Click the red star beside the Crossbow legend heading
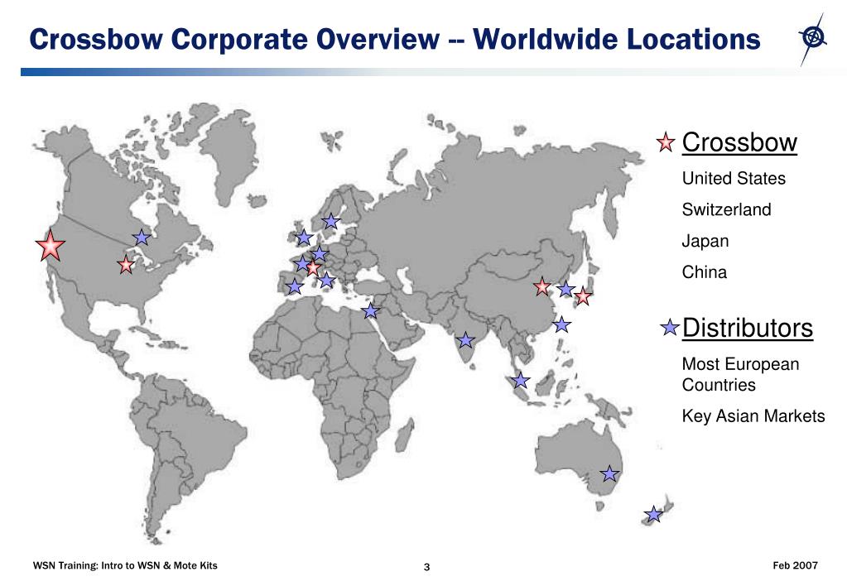 (x=666, y=142)
